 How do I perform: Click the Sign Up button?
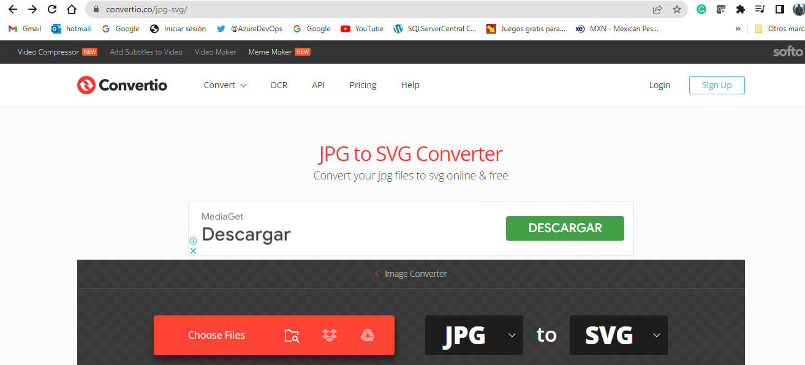[717, 85]
